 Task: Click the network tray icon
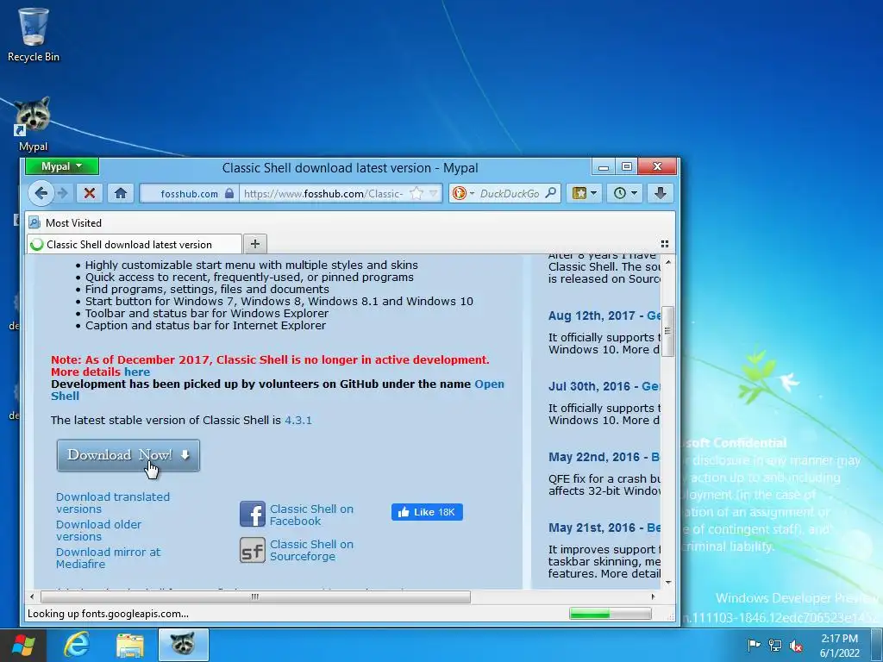(775, 646)
